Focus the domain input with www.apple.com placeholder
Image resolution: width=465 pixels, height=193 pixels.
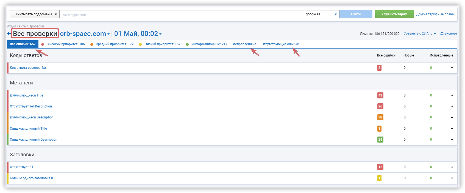pyautogui.click(x=182, y=14)
